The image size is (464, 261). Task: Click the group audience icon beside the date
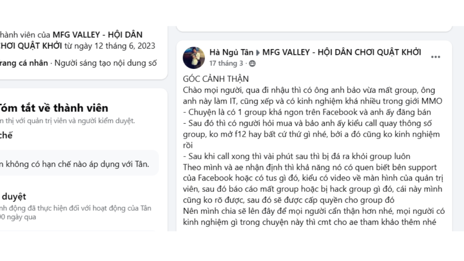(x=252, y=63)
